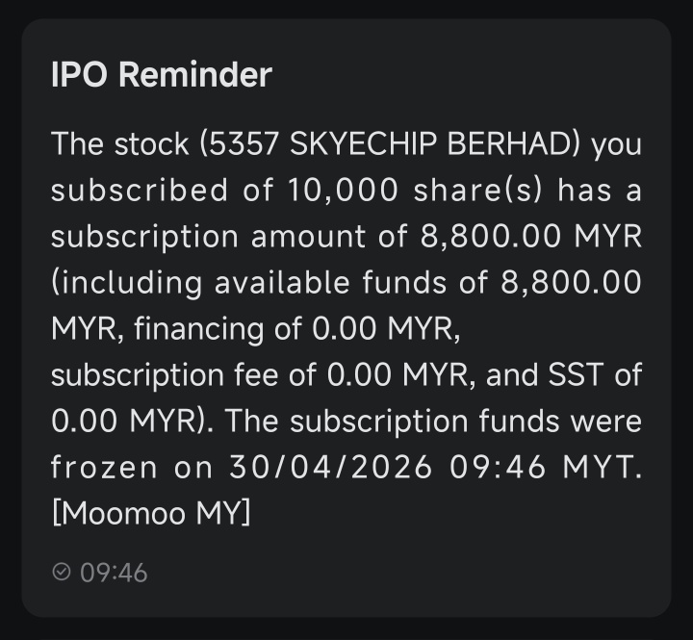The height and width of the screenshot is (640, 693).
Task: Select the 09:46 timestamp below the message
Action: click(114, 573)
